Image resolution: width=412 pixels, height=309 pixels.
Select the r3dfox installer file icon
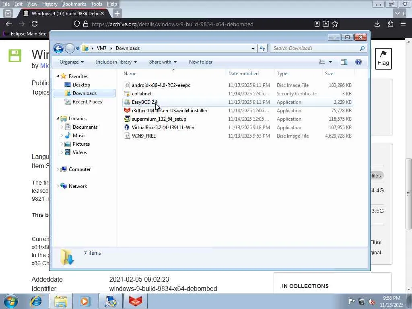coord(127,110)
